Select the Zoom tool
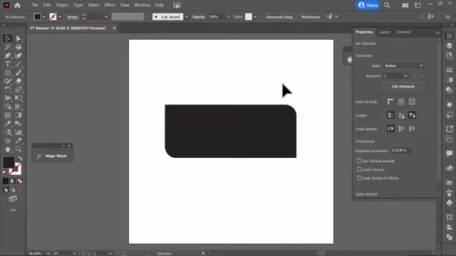The width and height of the screenshot is (456, 256). tap(19, 149)
